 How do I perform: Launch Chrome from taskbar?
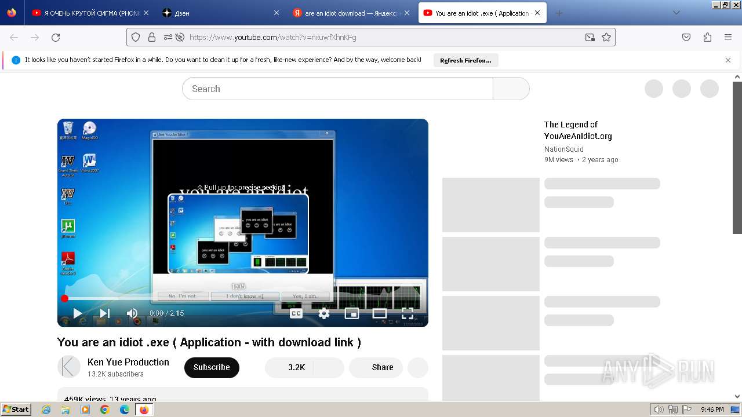click(x=104, y=409)
